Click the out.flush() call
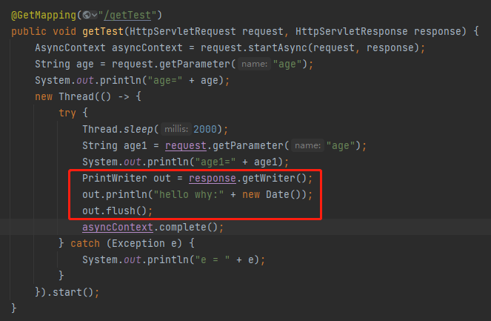 tap(114, 211)
